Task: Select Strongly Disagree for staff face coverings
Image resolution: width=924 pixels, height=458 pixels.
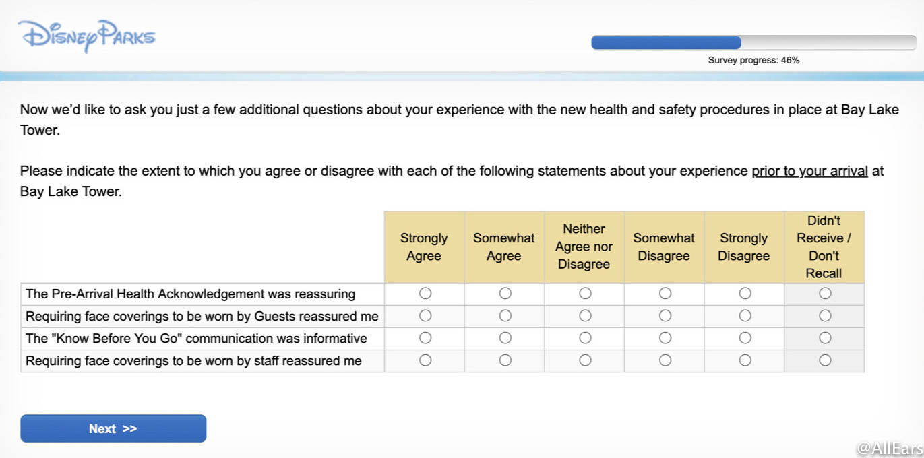Action: 745,360
